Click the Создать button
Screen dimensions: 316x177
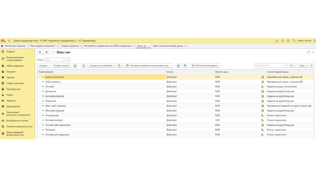pyautogui.click(x=43, y=66)
